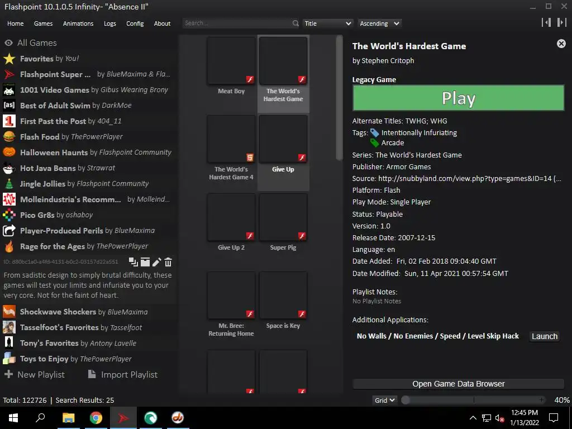Image resolution: width=572 pixels, height=429 pixels.
Task: Open the About tab
Action: pyautogui.click(x=162, y=23)
